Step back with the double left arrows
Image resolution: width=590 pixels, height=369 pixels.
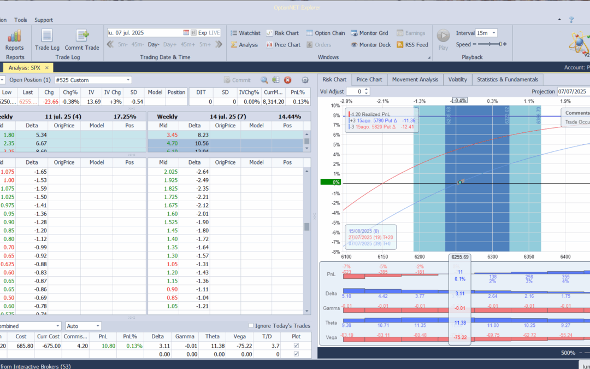click(110, 44)
